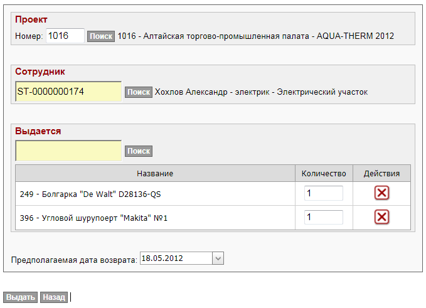Click the empty yellow Выдается search field

click(x=68, y=151)
